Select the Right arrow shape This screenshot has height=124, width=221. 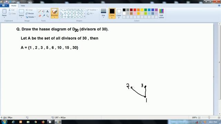[x=75, y=13]
